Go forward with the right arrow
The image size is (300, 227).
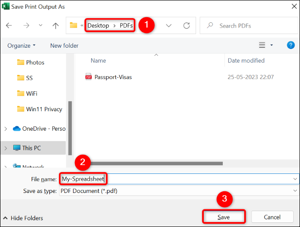point(26,25)
